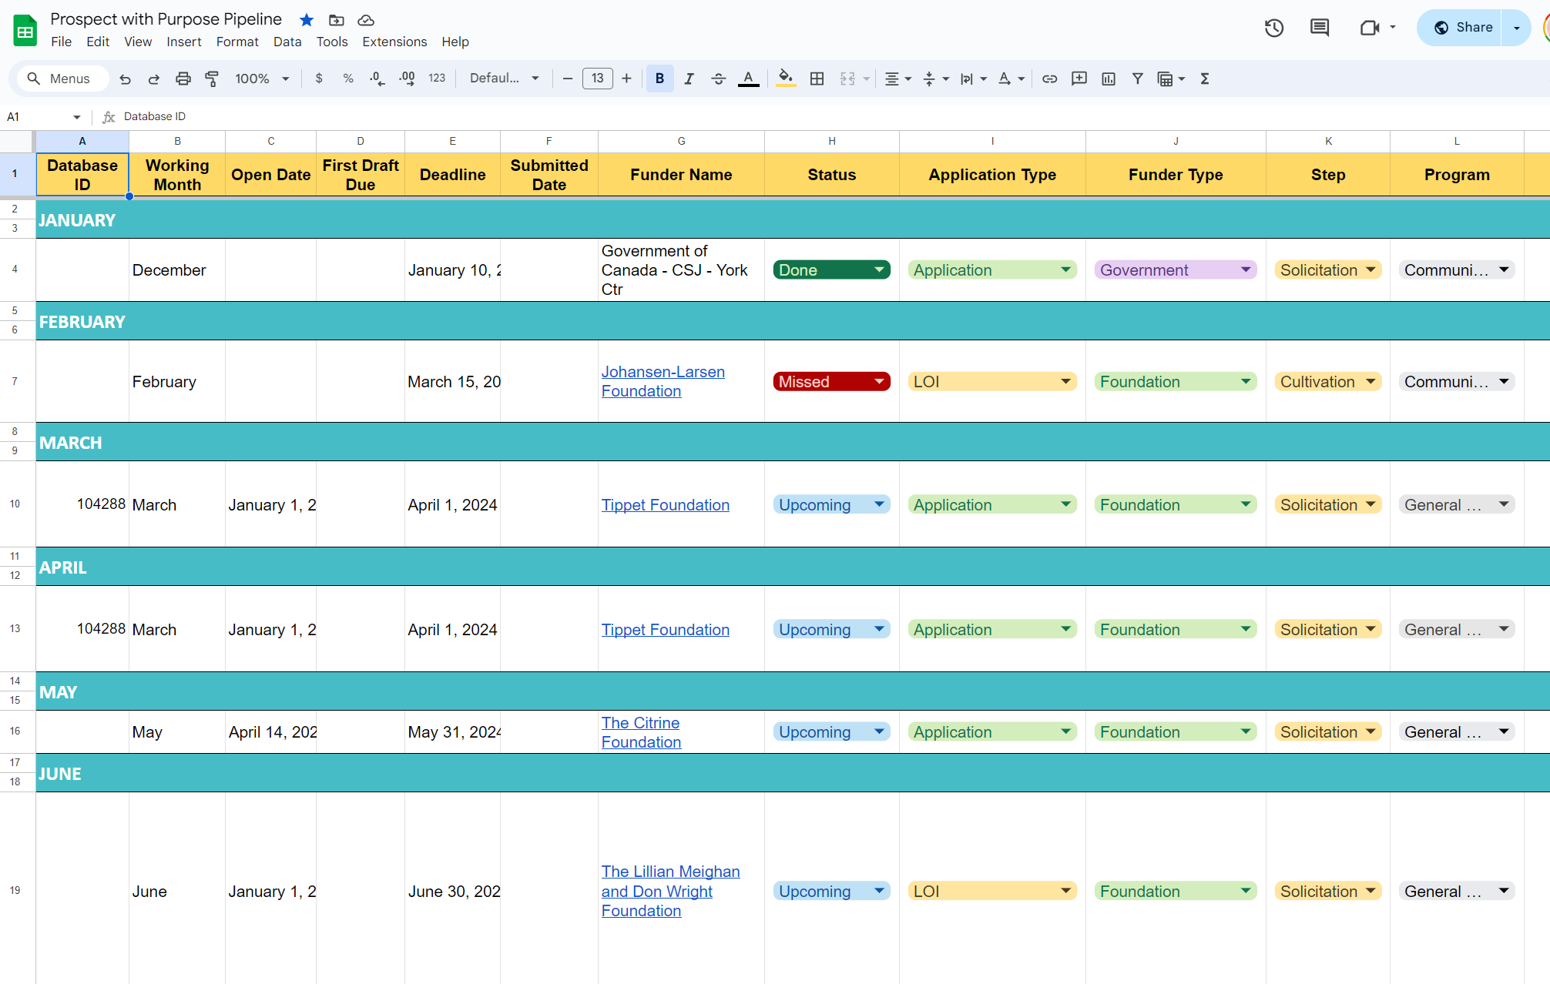The width and height of the screenshot is (1550, 984).
Task: Select the Paint format tool
Action: click(212, 78)
